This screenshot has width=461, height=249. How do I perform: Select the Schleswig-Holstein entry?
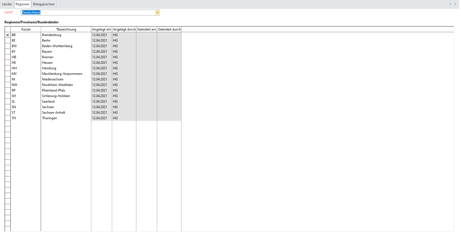click(66, 96)
